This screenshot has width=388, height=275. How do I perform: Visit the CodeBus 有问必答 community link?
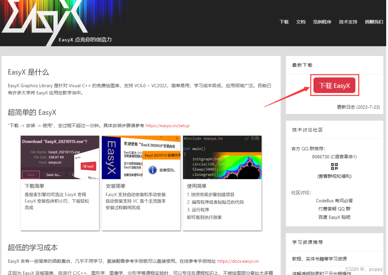334,201
